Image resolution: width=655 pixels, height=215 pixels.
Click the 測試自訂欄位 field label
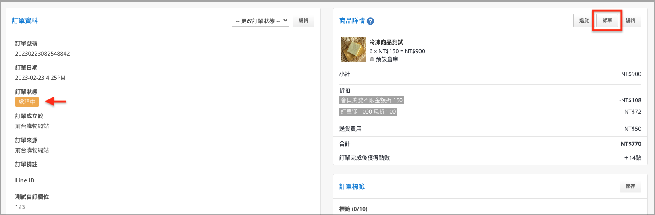[32, 197]
